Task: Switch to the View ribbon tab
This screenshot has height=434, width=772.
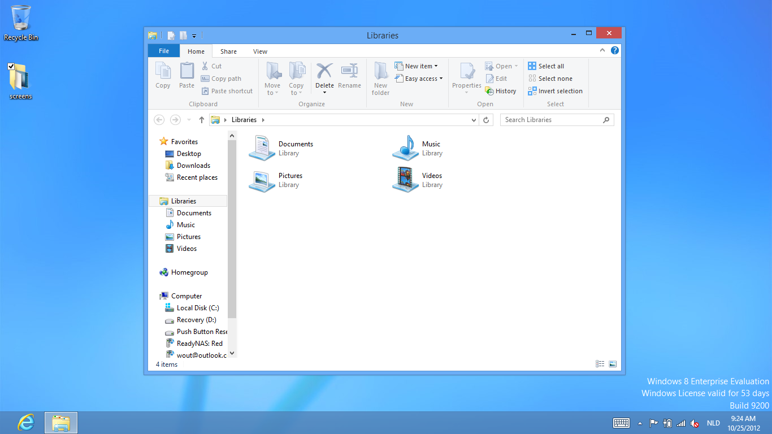Action: click(260, 51)
